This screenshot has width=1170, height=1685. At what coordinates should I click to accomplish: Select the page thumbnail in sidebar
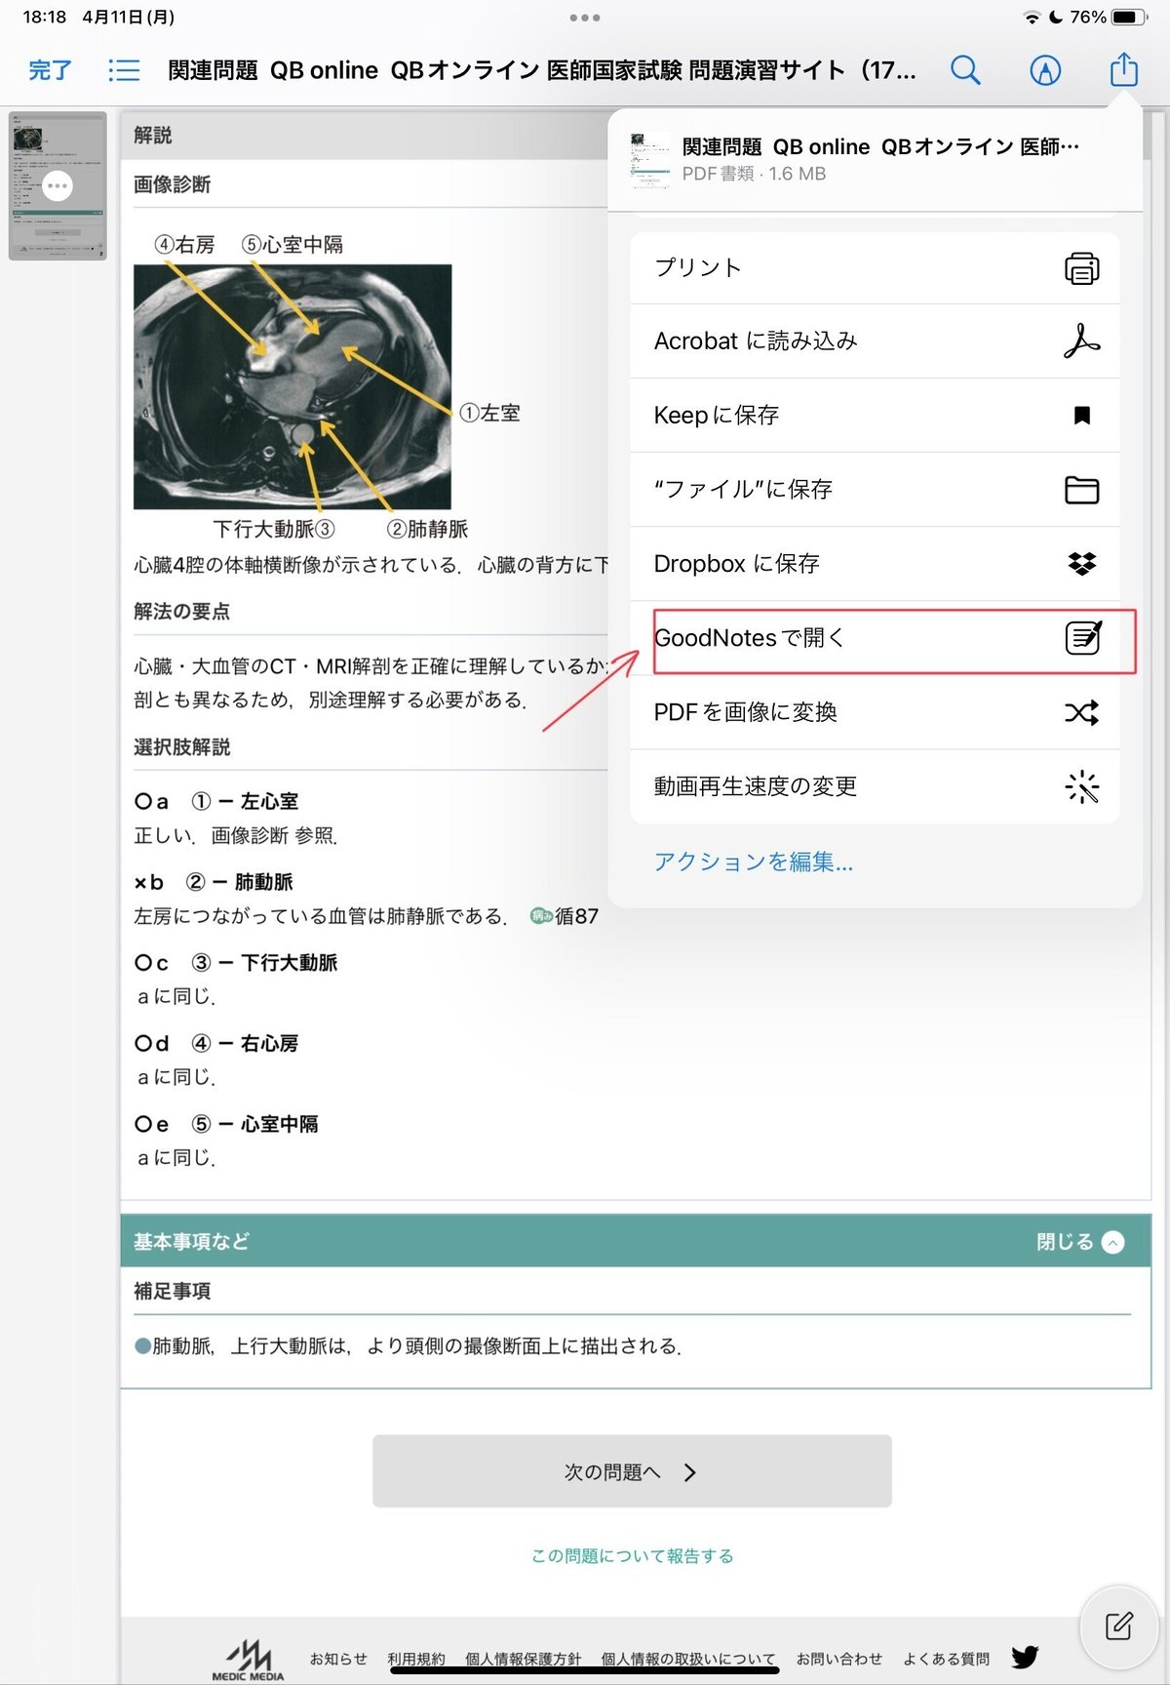[x=58, y=186]
